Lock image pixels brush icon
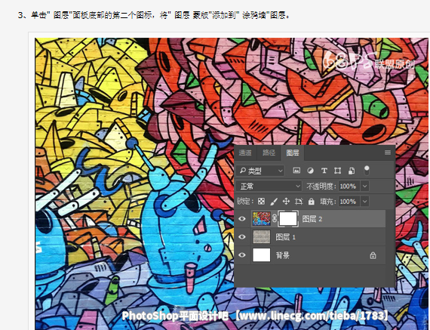Image resolution: width=430 pixels, height=330 pixels. click(x=273, y=202)
